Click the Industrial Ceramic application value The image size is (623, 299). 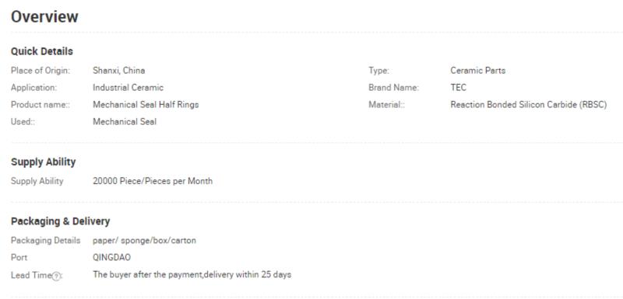point(128,88)
